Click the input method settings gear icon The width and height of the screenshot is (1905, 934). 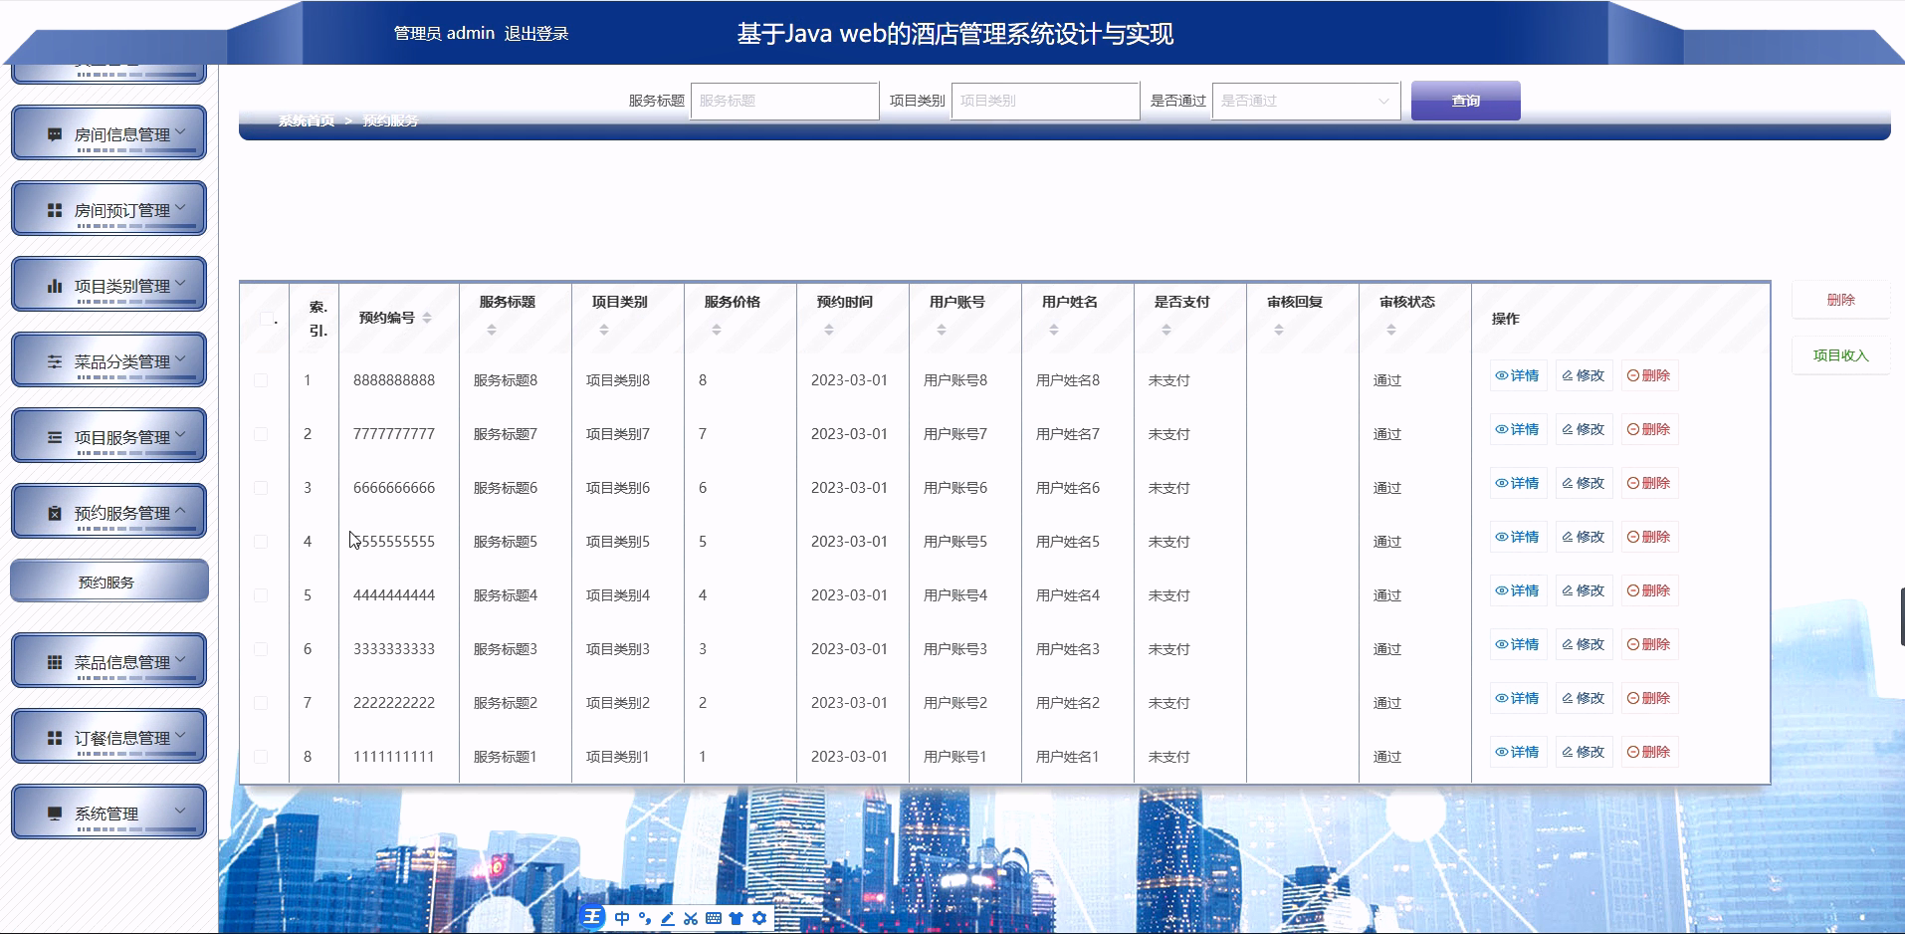(x=759, y=918)
